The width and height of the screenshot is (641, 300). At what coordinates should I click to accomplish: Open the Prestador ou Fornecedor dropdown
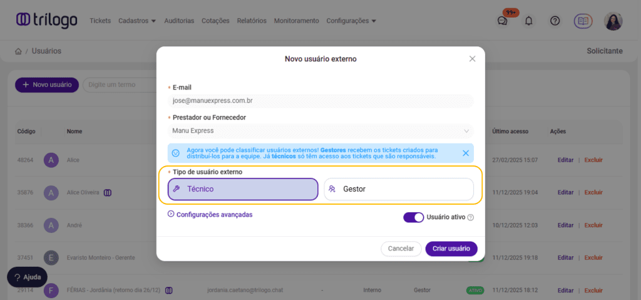320,131
